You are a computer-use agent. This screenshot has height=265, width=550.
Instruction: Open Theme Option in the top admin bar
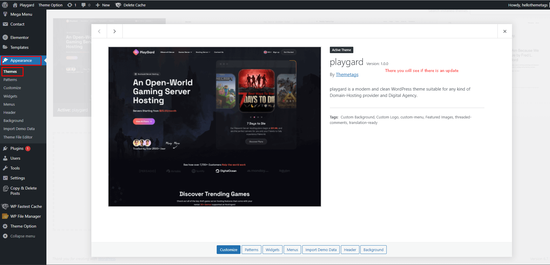[x=50, y=5]
